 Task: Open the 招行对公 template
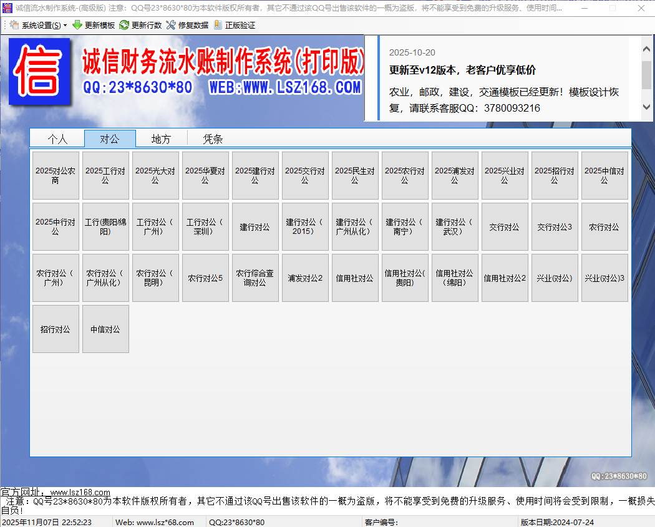[x=56, y=329]
